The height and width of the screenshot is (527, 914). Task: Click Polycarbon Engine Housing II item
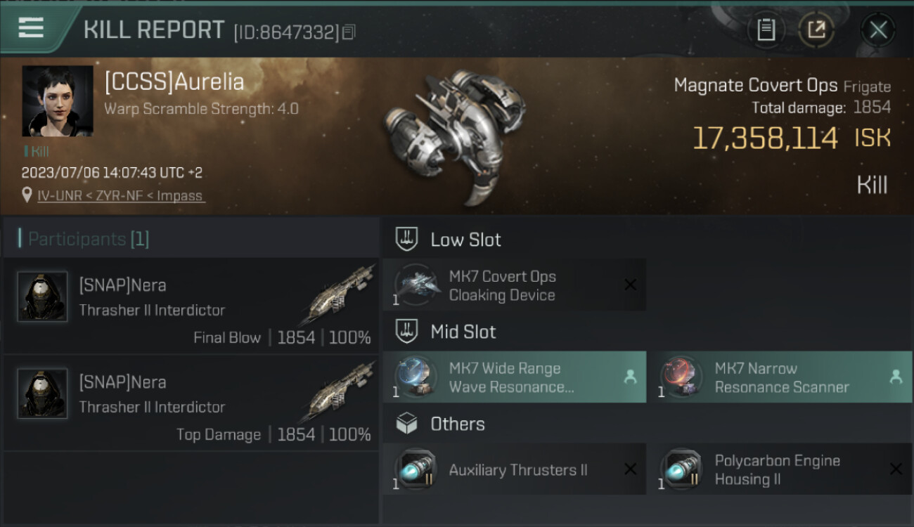click(780, 469)
